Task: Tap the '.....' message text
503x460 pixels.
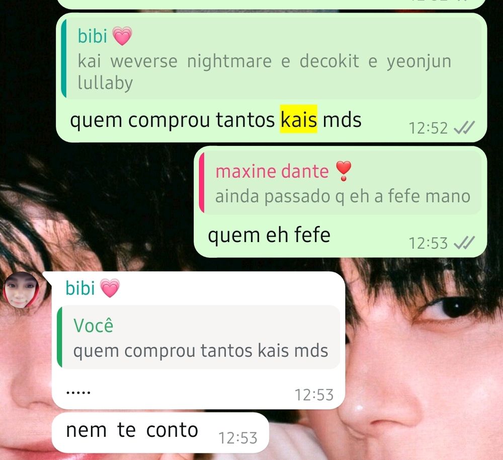Action: 78,392
